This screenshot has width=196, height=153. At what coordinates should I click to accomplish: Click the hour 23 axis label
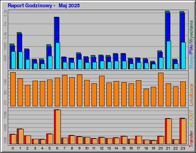click(x=183, y=148)
